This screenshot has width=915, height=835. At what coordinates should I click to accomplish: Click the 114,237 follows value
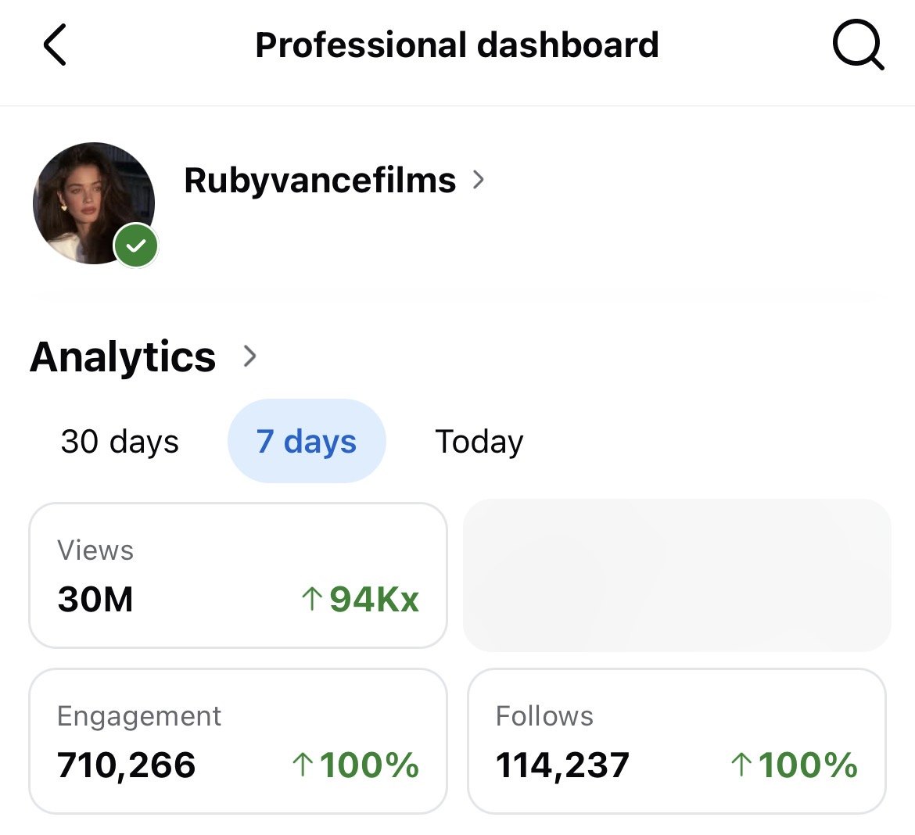[x=562, y=765]
